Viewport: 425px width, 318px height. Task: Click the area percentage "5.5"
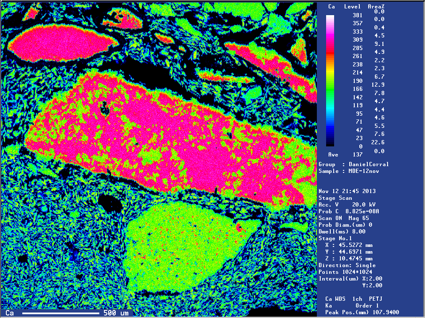(x=379, y=126)
